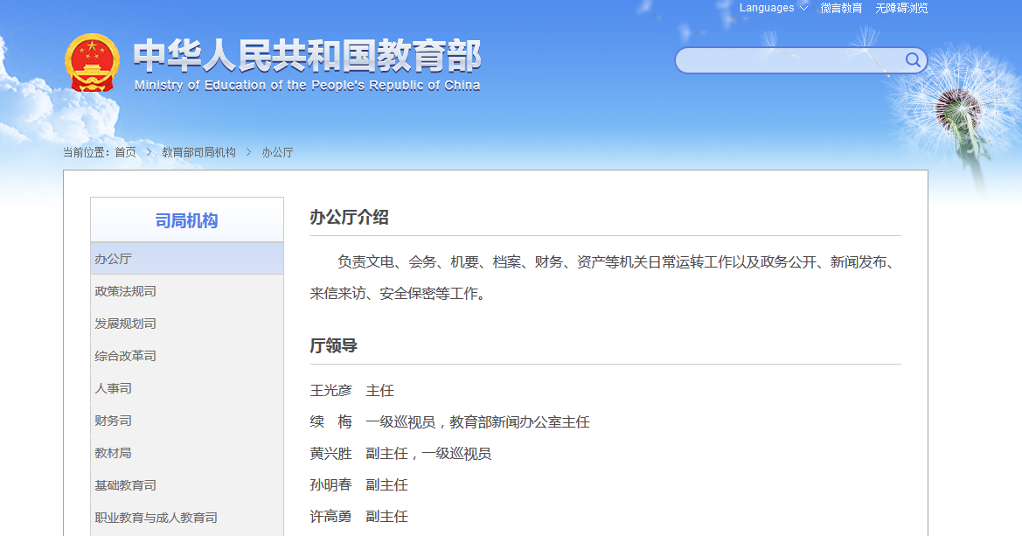Screen dimensions: 1022x536
Task: Click the search magnifier icon
Action: [913, 60]
